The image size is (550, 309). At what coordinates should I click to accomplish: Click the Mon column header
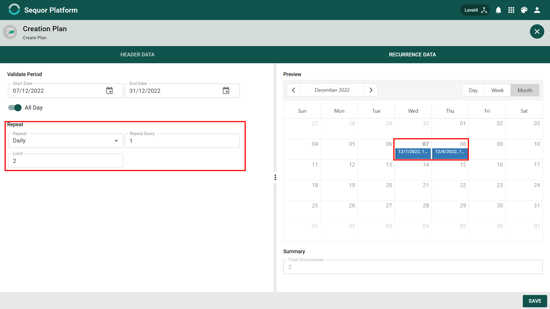339,111
